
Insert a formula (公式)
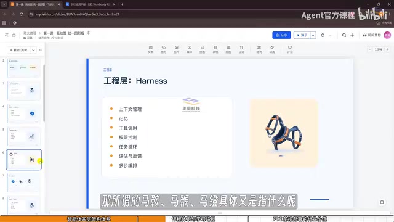[x=241, y=49]
